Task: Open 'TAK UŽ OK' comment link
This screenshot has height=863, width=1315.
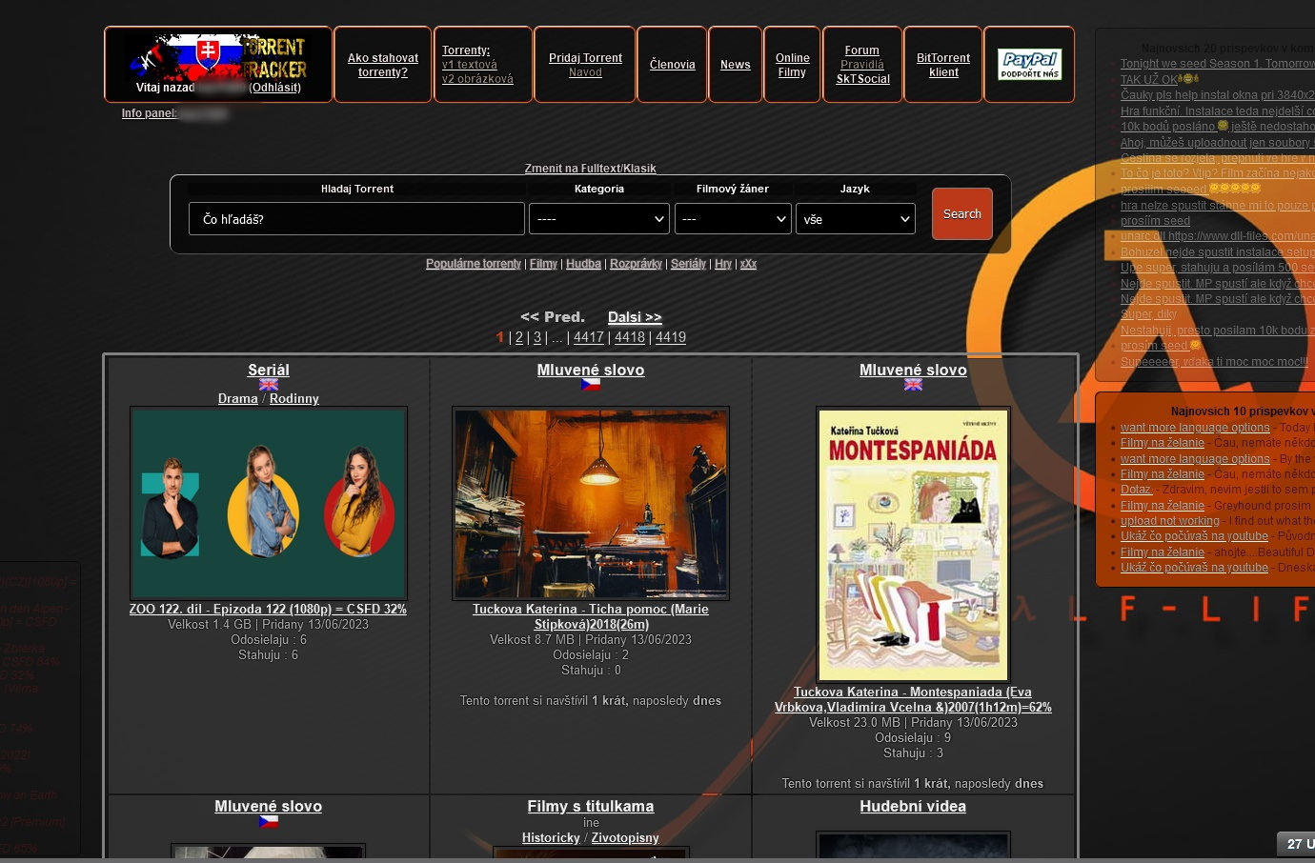Action: [x=1149, y=80]
